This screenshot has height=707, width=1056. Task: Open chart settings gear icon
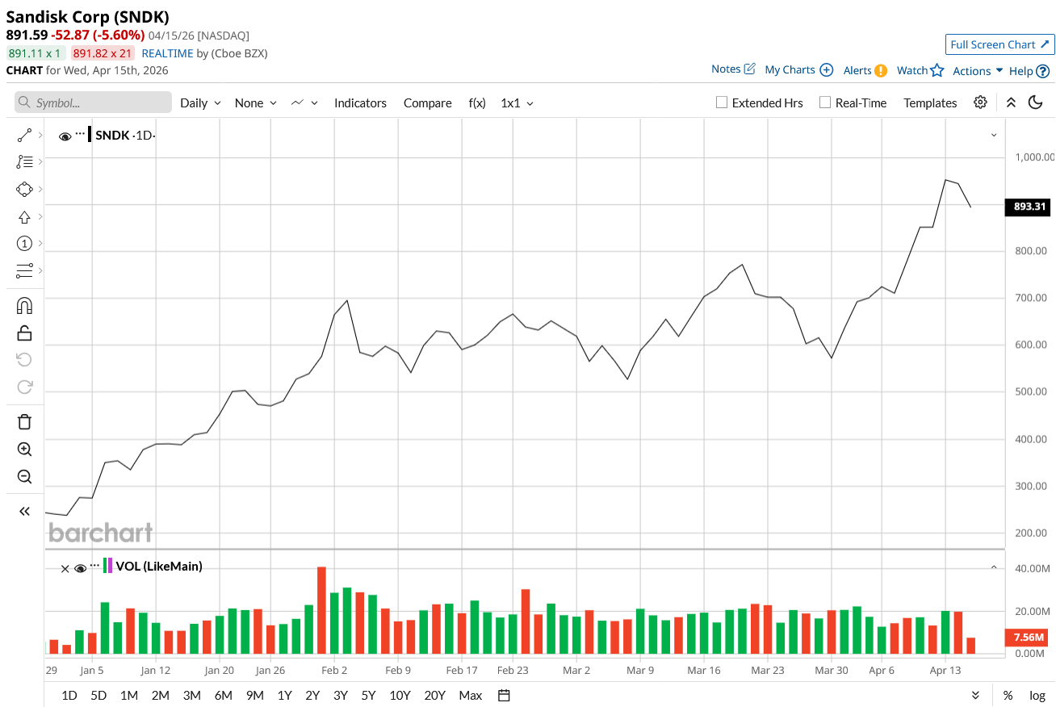point(980,102)
